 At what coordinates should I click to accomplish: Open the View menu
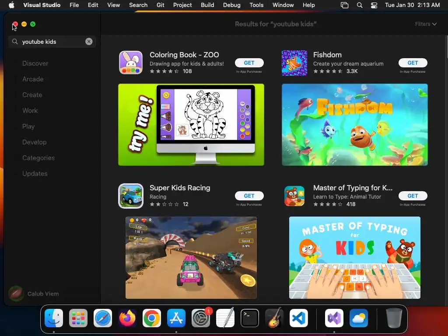point(113,5)
